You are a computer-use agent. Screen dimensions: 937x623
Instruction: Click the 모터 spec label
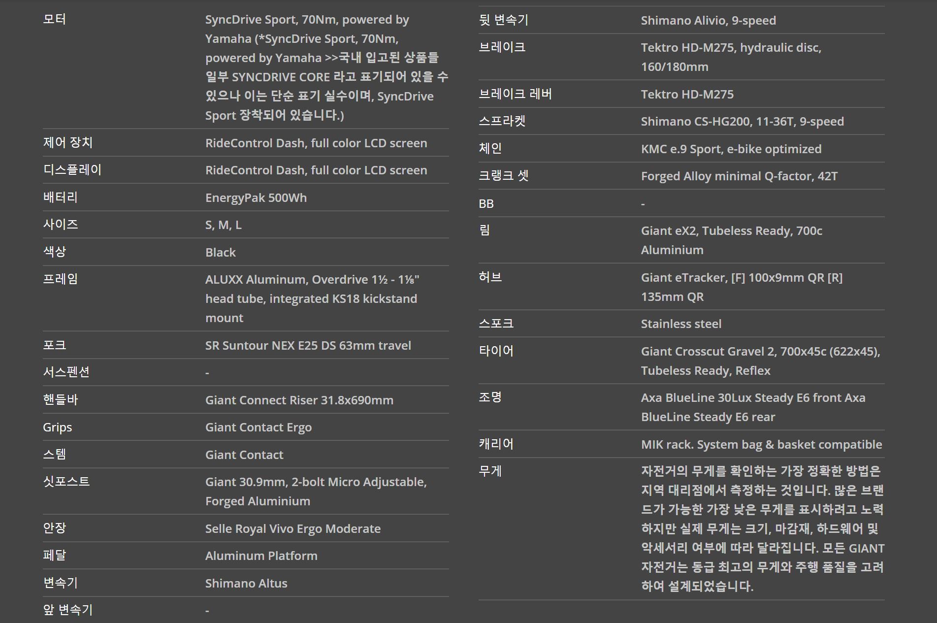[54, 19]
